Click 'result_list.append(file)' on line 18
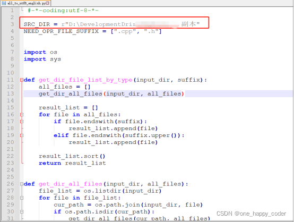Viewport: 294px width, 222px height. click(x=113, y=129)
